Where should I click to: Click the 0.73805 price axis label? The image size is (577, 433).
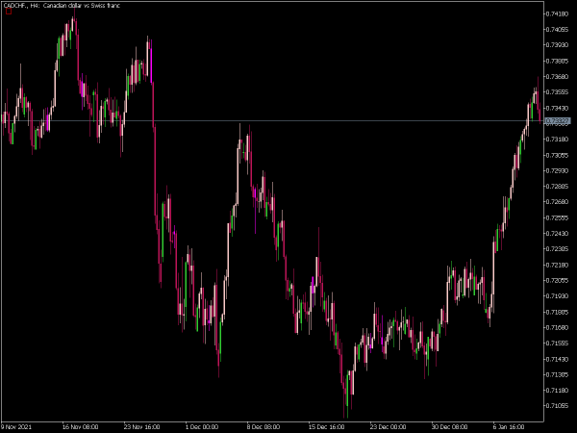click(557, 61)
